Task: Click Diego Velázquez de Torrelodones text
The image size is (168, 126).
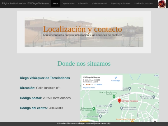Action: pos(45,78)
